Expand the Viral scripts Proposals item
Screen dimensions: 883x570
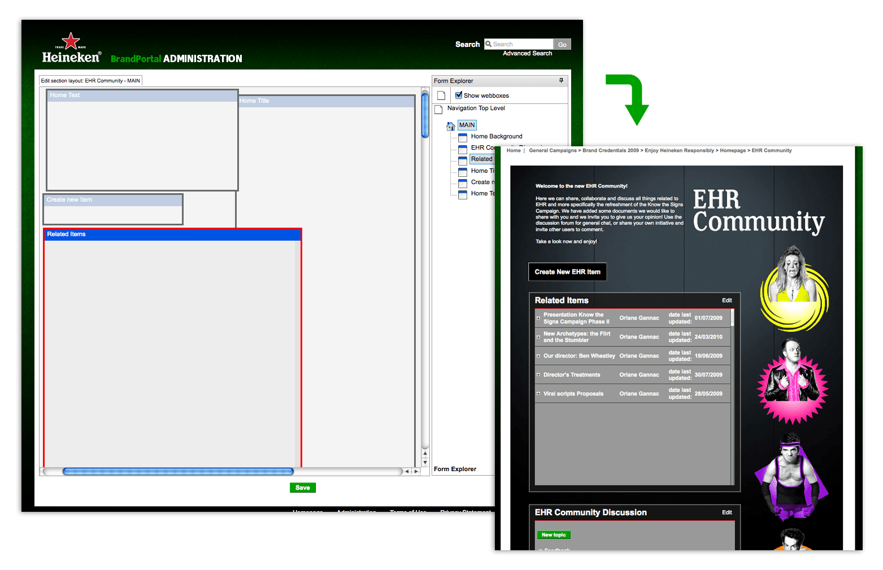click(538, 394)
